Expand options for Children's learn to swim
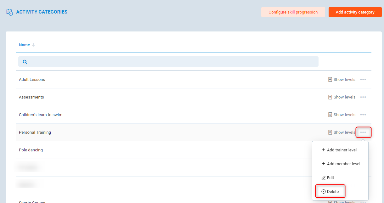The height and width of the screenshot is (203, 384). (x=363, y=115)
